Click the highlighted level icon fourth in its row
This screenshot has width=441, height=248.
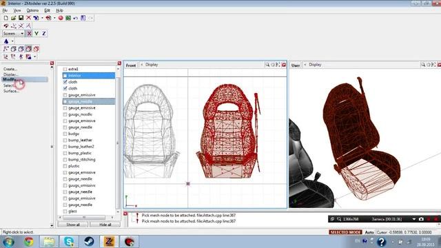(28, 49)
